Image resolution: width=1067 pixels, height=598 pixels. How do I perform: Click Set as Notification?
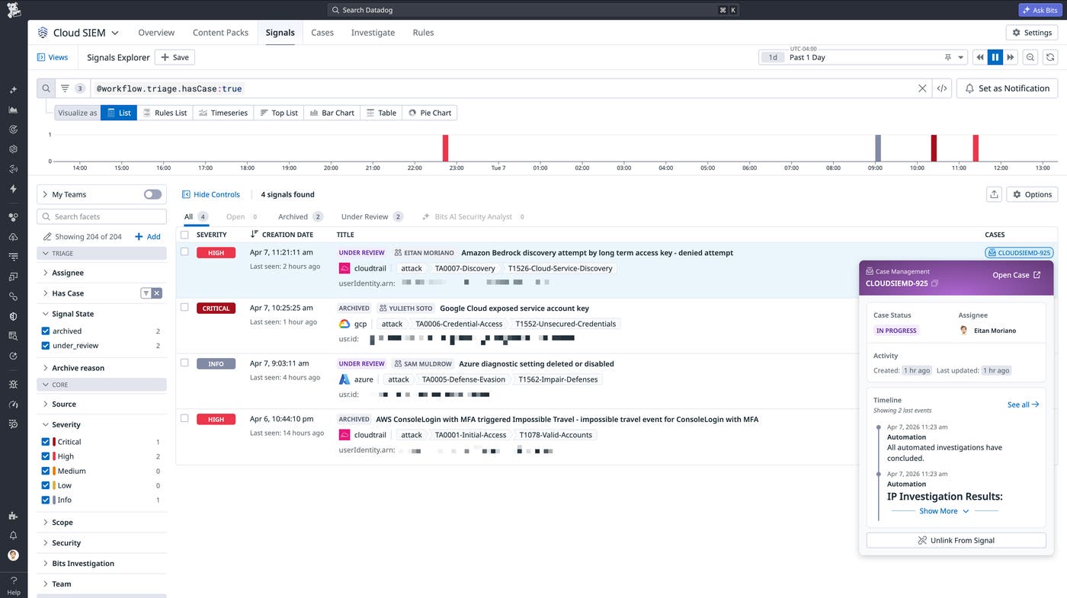click(1007, 88)
